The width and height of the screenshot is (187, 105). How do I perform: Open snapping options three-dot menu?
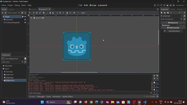click(63, 13)
